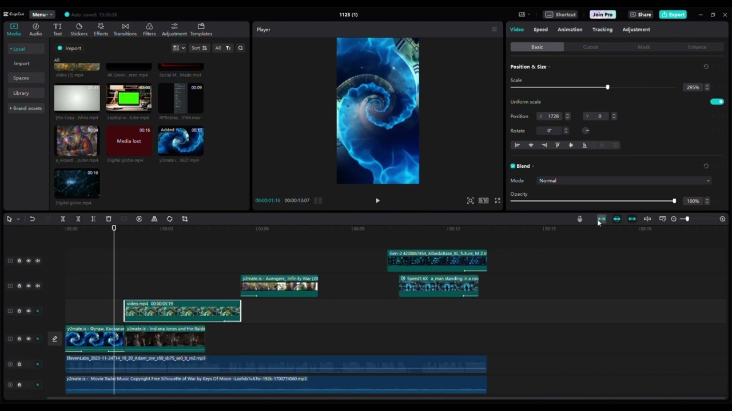Click the Join Pro button
This screenshot has height=411, width=732.
(x=603, y=14)
